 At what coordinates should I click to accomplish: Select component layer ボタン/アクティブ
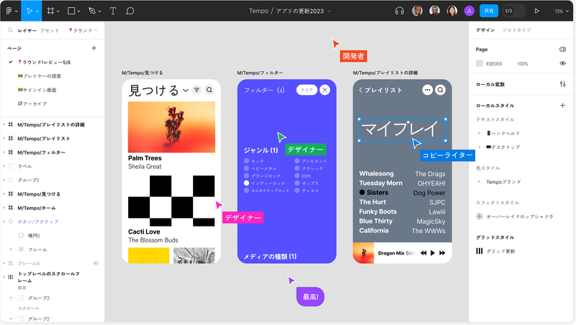click(x=38, y=221)
